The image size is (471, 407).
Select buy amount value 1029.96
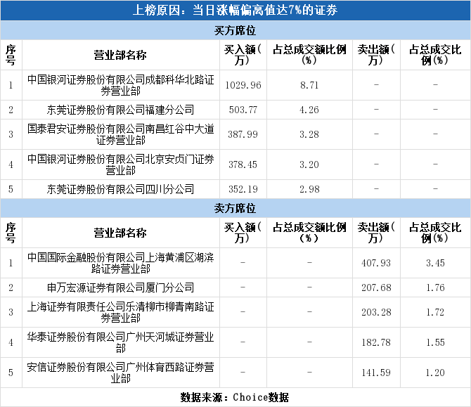click(243, 85)
